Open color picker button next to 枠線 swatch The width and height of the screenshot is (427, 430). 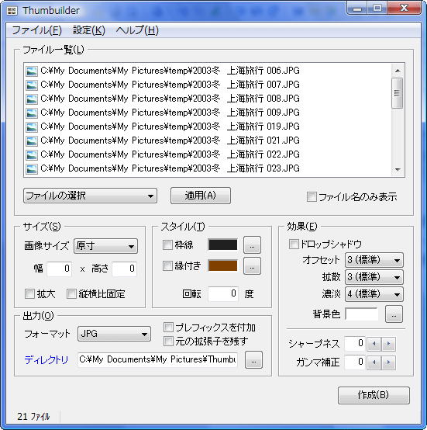coord(252,245)
